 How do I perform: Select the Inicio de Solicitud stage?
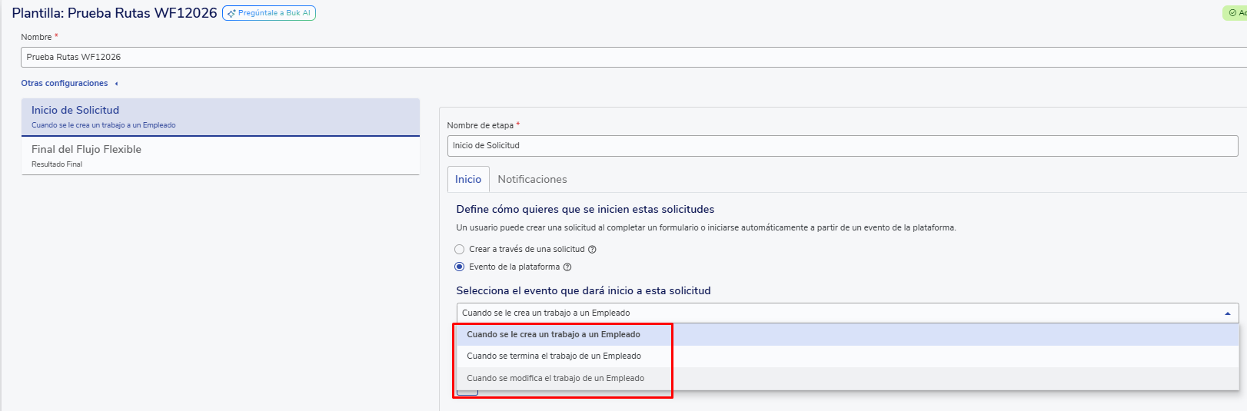coord(220,117)
